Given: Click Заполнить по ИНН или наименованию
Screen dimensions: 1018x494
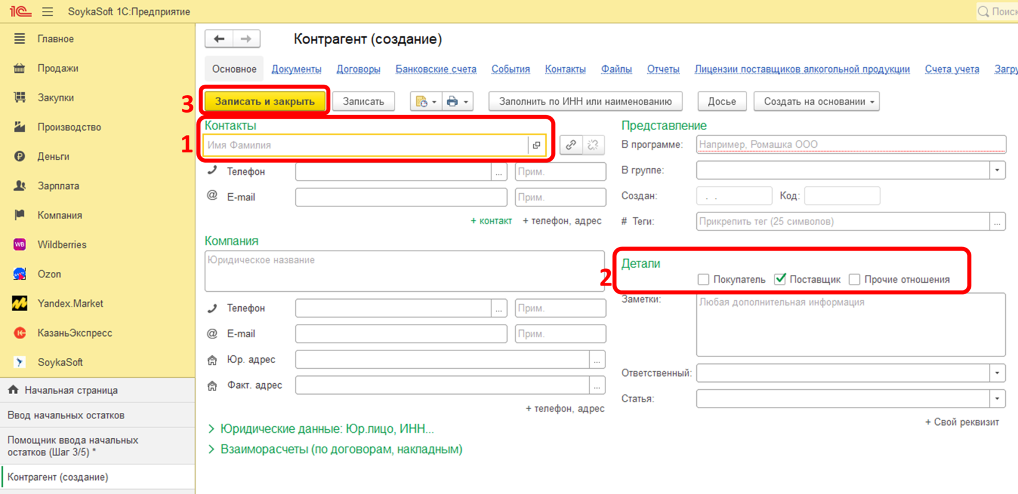Looking at the screenshot, I should pos(585,102).
